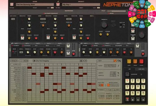Viewport: 156px width, 106px height.
Task: Select pattern button 9
Action: click(x=127, y=93)
